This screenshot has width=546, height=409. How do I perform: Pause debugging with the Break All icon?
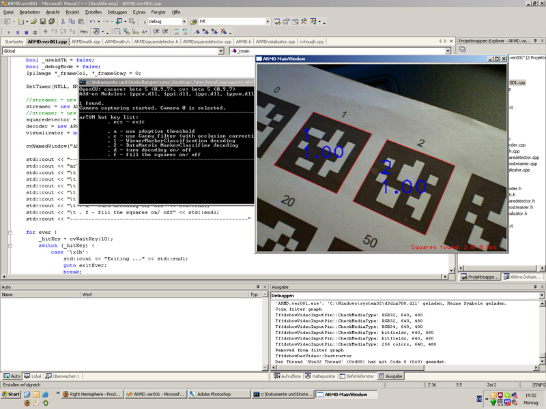click(18, 32)
